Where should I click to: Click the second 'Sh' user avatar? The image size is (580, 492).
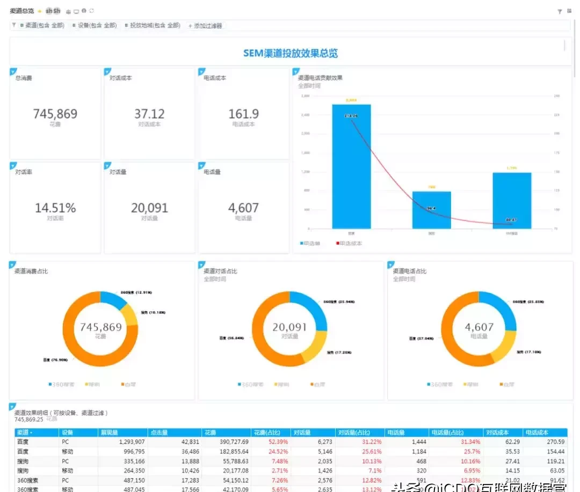56,11
